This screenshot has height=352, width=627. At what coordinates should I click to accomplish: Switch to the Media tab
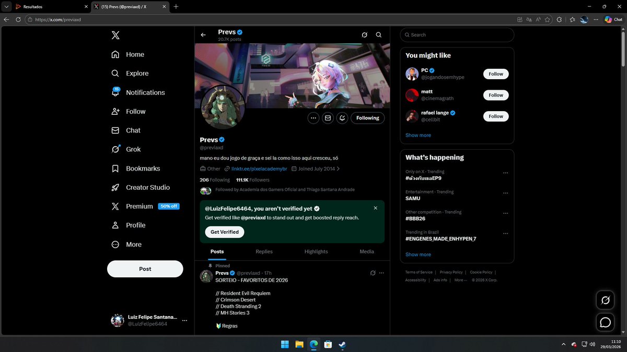pyautogui.click(x=367, y=251)
